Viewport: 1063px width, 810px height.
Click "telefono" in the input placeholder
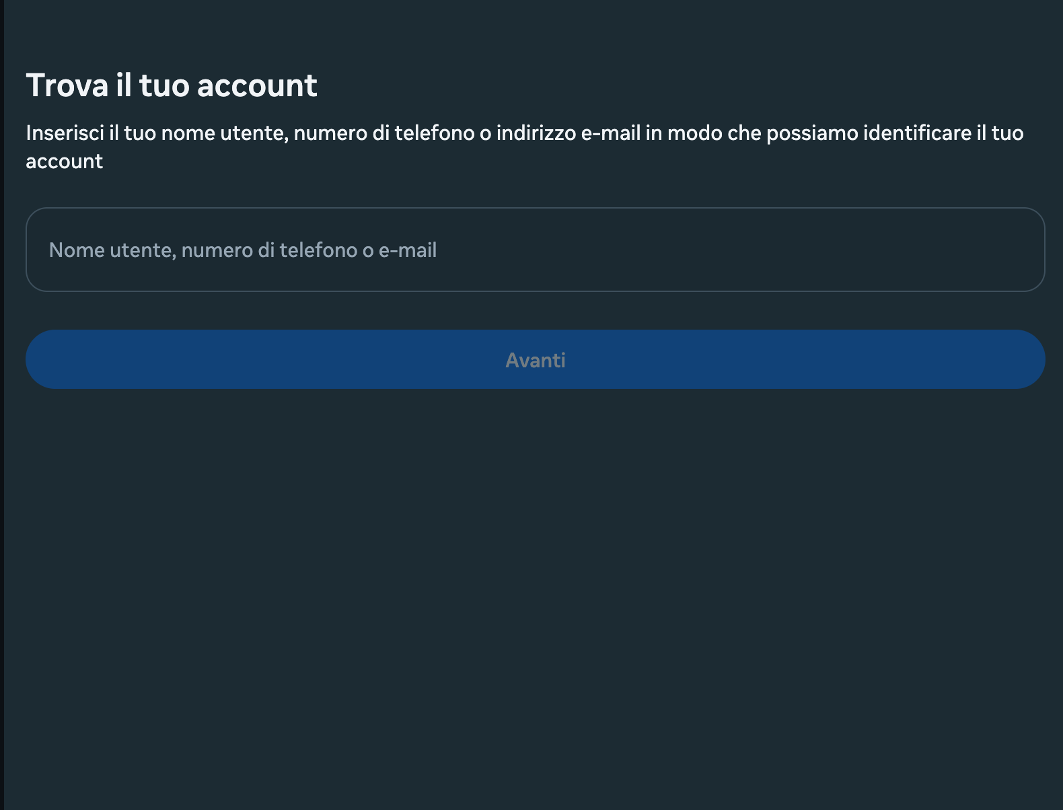[318, 250]
